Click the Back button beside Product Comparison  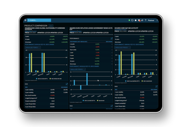pos(51,26)
